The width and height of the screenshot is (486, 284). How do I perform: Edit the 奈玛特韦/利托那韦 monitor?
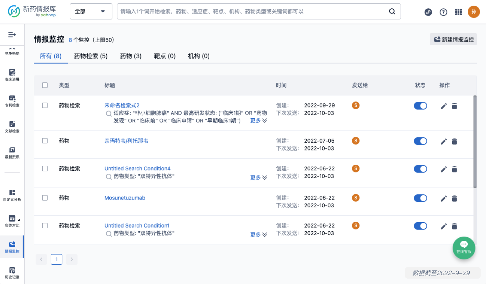444,141
